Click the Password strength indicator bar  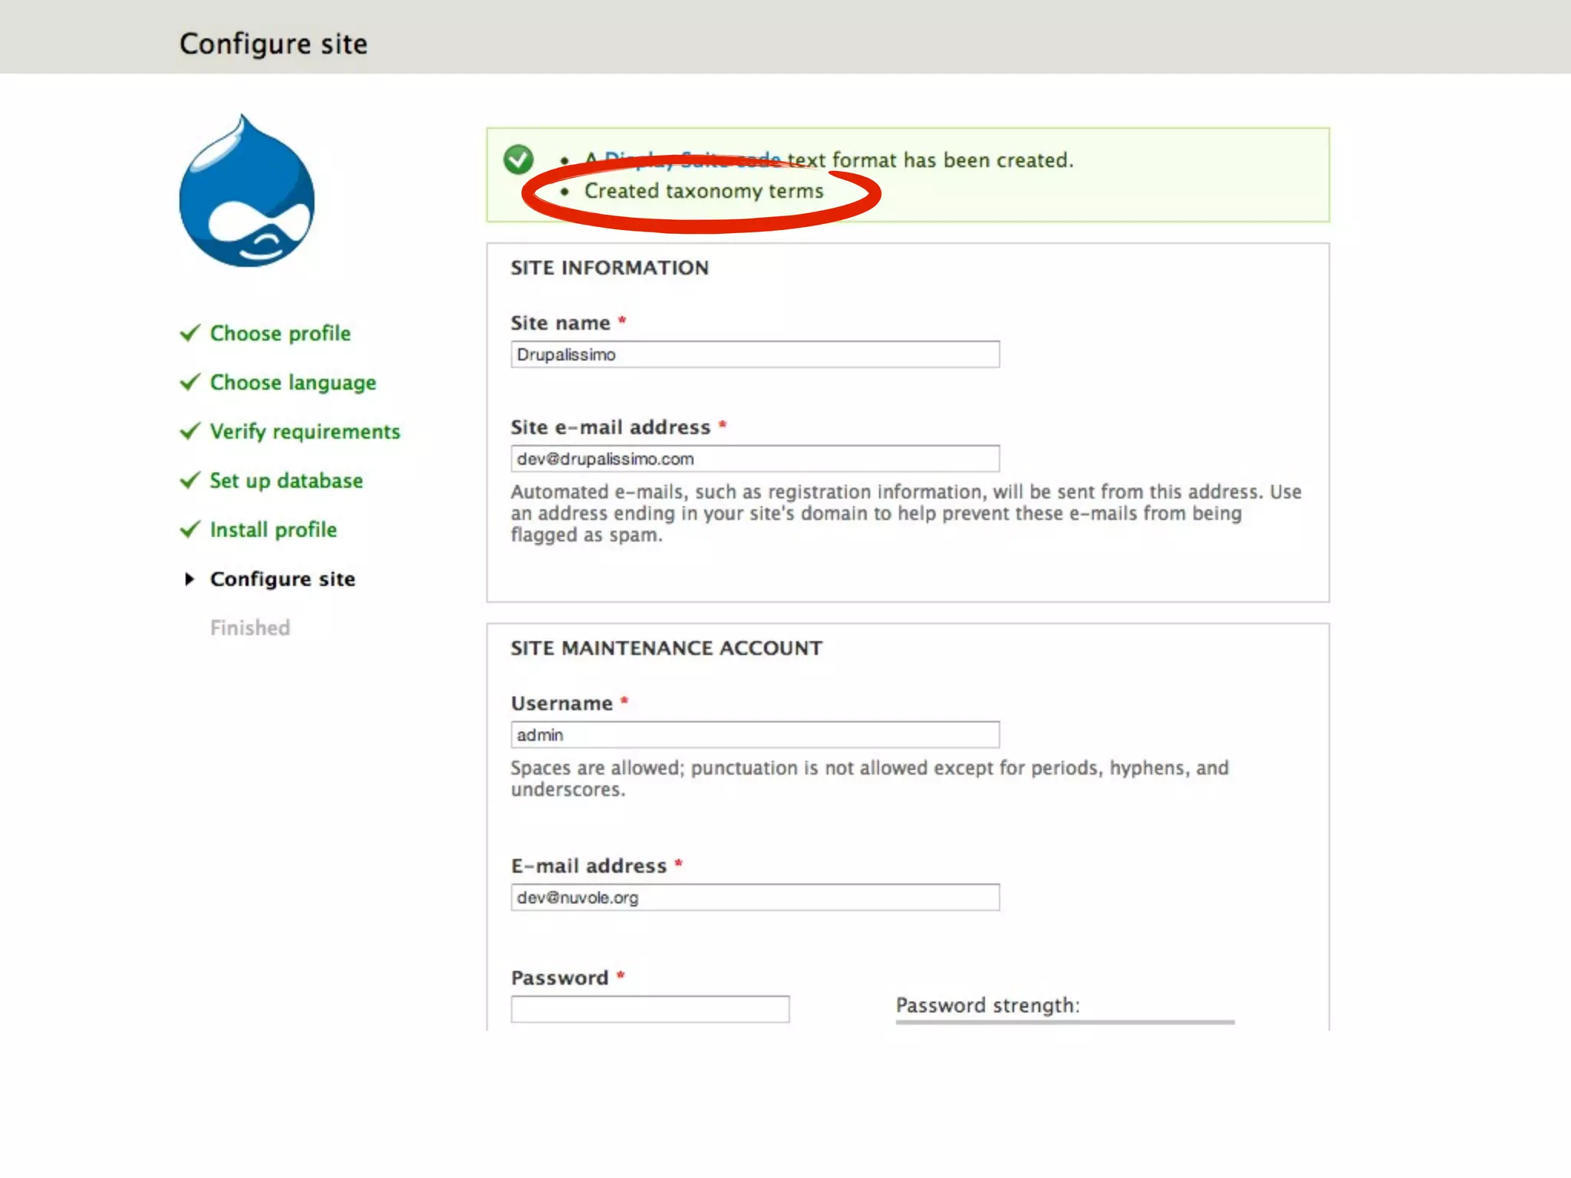[x=1065, y=1022]
